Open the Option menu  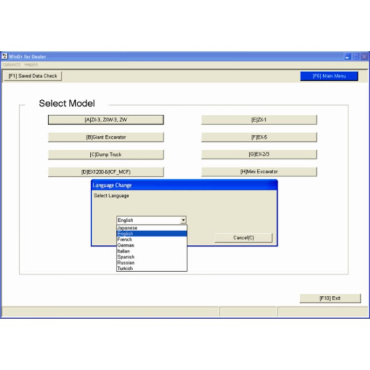pos(11,64)
